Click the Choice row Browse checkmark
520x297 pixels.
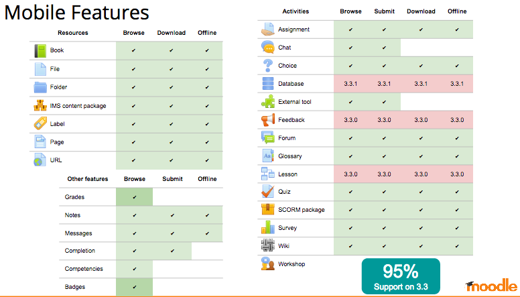coord(350,66)
